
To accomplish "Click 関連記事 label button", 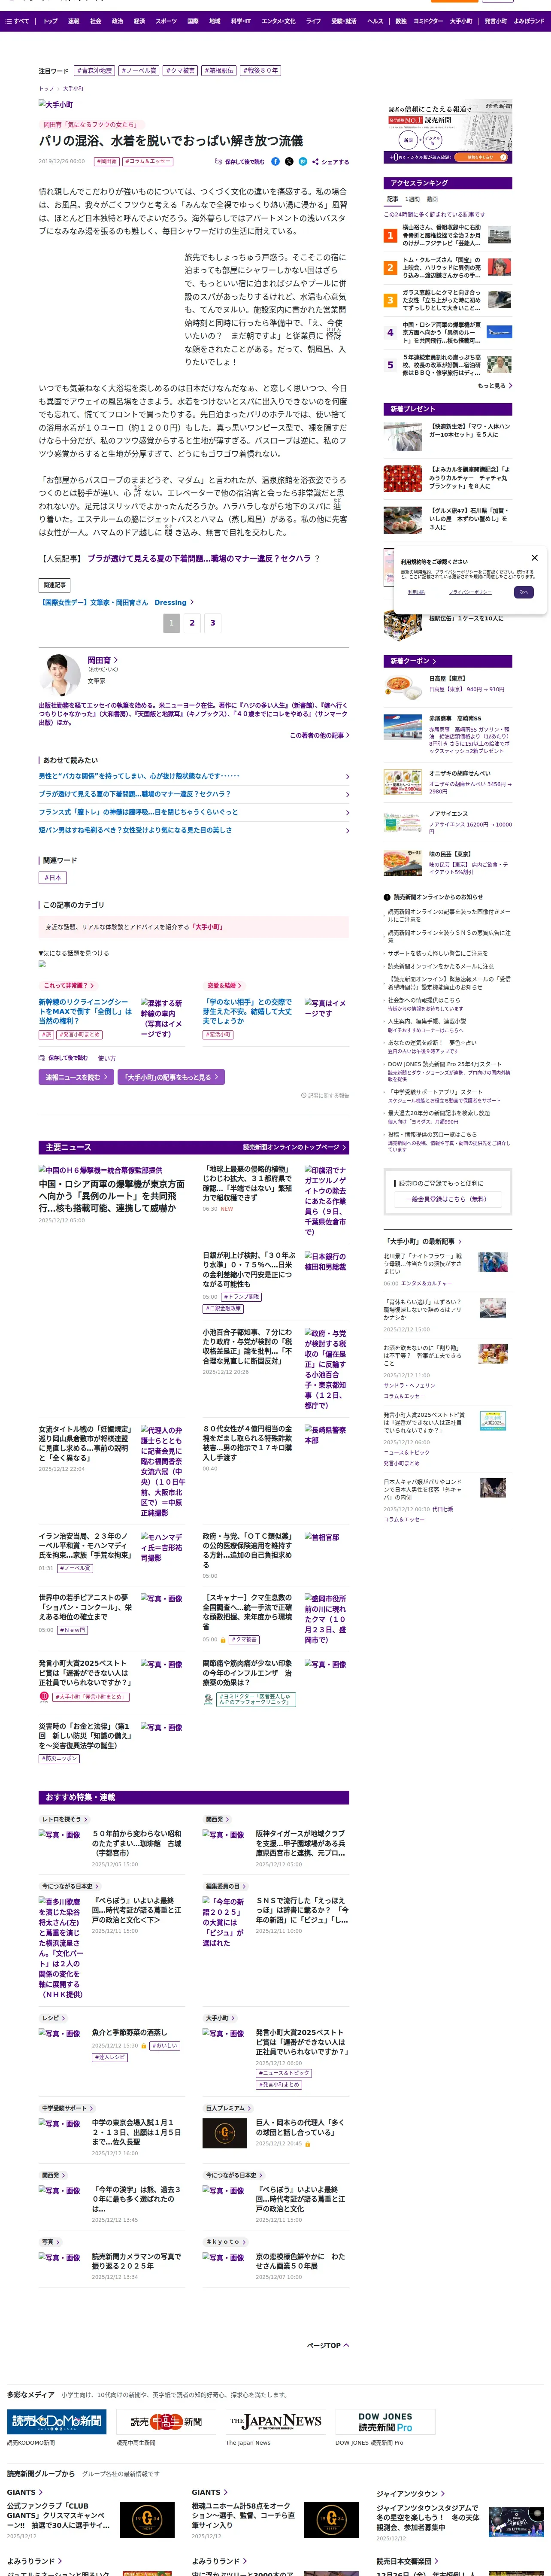I will coord(54,585).
